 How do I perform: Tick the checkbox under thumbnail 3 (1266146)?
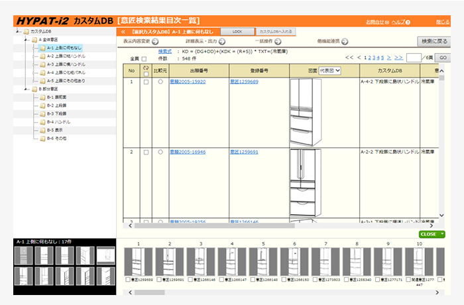[190, 280]
